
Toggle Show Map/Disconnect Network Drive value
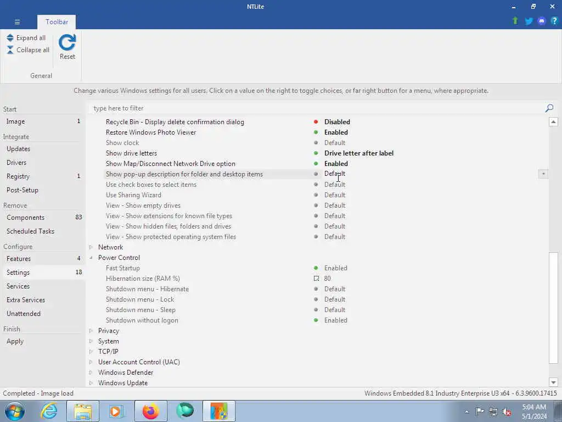click(336, 164)
